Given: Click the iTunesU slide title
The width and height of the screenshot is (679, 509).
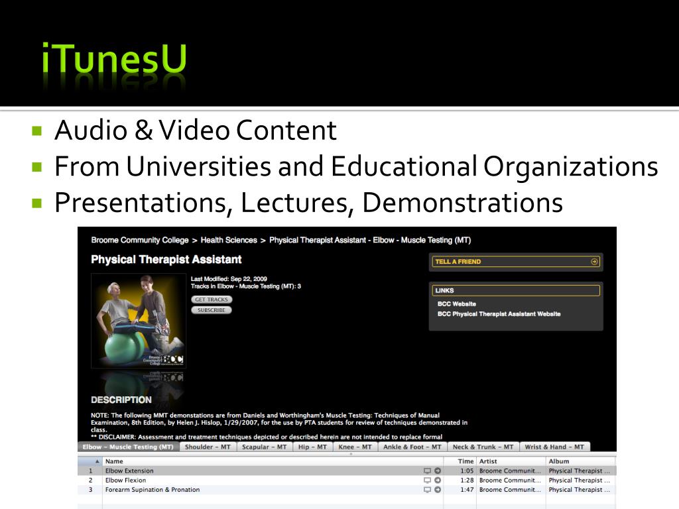Looking at the screenshot, I should (114, 58).
